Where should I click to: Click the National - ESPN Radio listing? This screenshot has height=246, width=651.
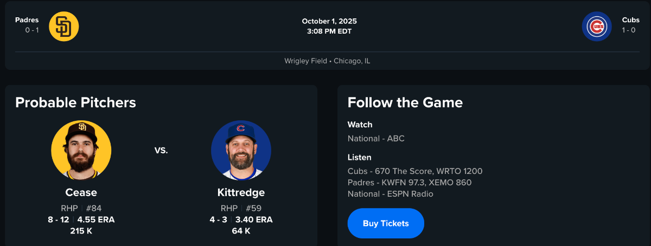click(390, 194)
